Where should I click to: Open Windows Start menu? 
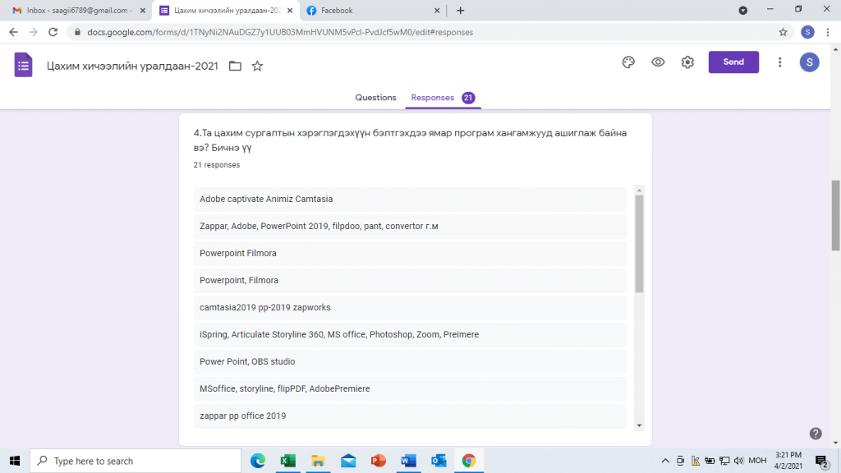[15, 461]
